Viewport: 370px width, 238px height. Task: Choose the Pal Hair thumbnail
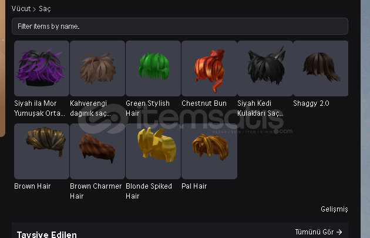click(209, 151)
